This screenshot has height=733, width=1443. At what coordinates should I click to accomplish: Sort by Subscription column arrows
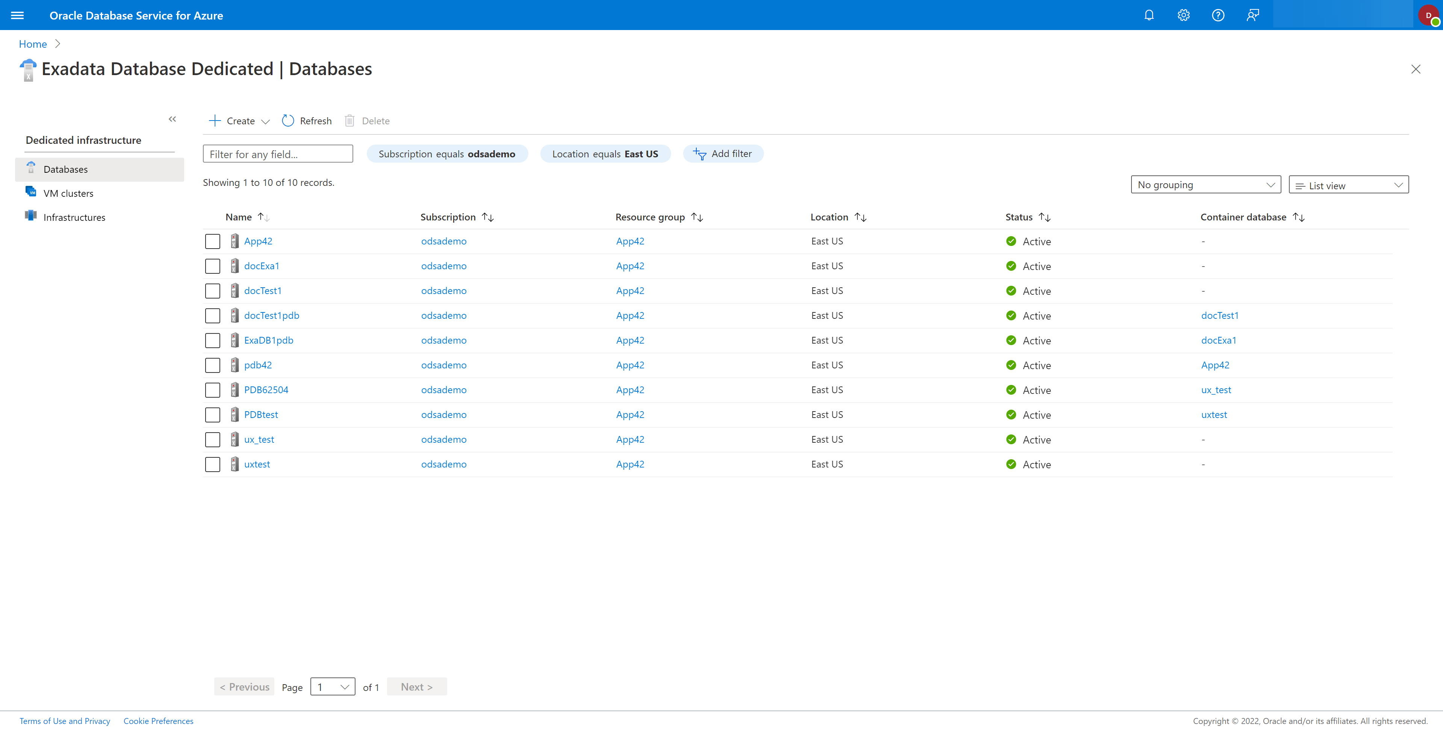(x=488, y=217)
